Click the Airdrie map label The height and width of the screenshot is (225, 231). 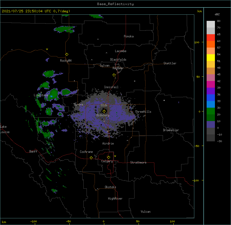point(108,143)
